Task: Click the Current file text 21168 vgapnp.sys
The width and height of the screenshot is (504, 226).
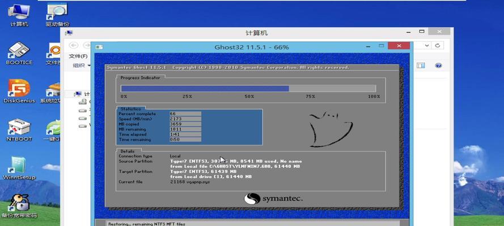Action: 190,182
